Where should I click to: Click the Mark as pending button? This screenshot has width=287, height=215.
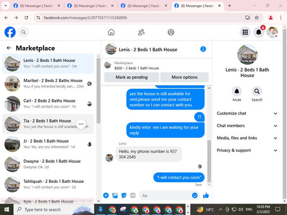[131, 77]
